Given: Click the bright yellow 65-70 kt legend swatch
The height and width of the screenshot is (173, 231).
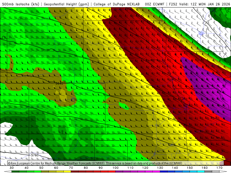Looking at the screenshot, I should pos(67,172).
